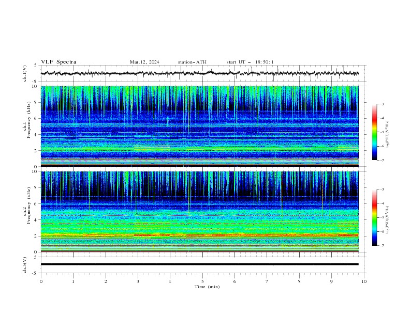Screen dimensions: 410x316
Task: Select the "Time (min)" axis title
Action: point(207,287)
